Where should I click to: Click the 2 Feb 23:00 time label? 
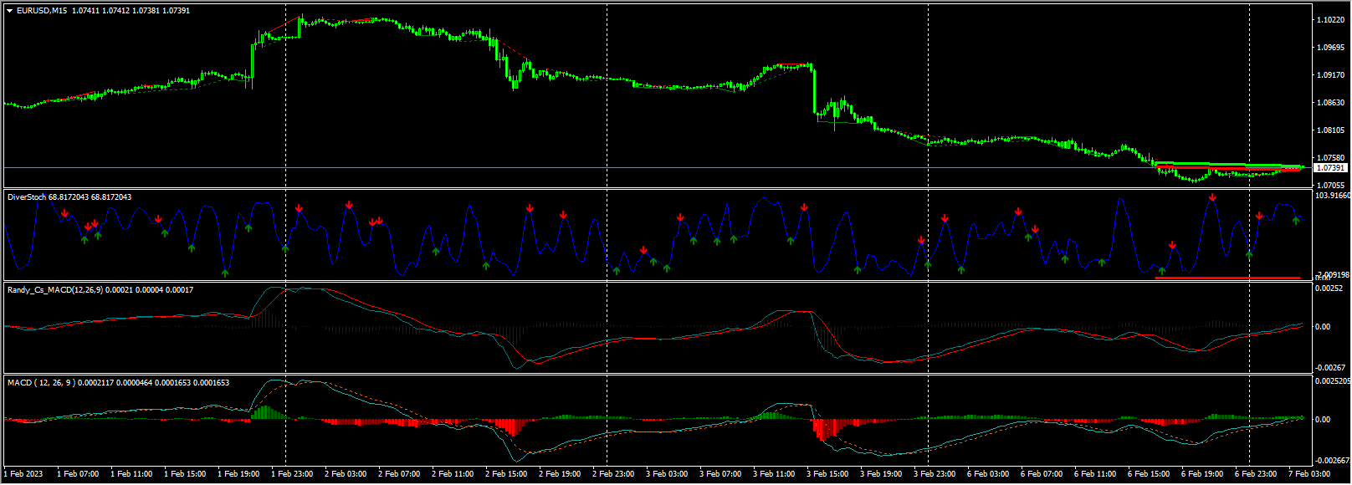613,474
